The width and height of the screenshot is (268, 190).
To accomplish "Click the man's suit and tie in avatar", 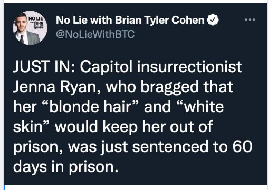I will pyautogui.click(x=28, y=38).
